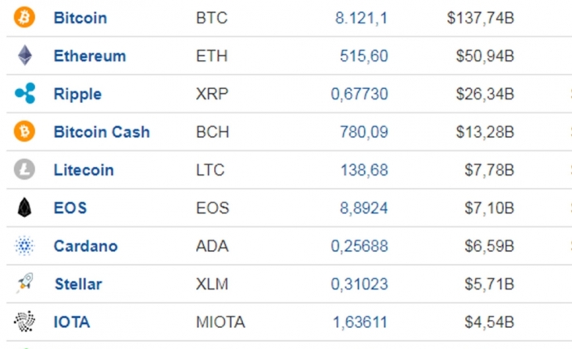Select the Bitcoin price 8.121,1
572x349 pixels.
point(361,18)
